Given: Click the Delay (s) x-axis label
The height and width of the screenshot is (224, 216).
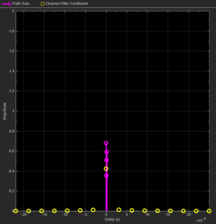Looking at the screenshot, I should coord(113,219).
